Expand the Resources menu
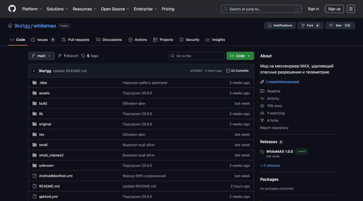 point(84,9)
